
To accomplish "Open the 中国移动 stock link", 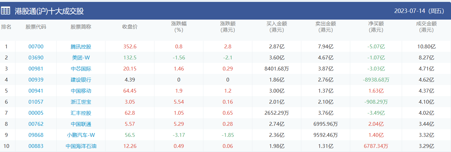I will point(81,91).
